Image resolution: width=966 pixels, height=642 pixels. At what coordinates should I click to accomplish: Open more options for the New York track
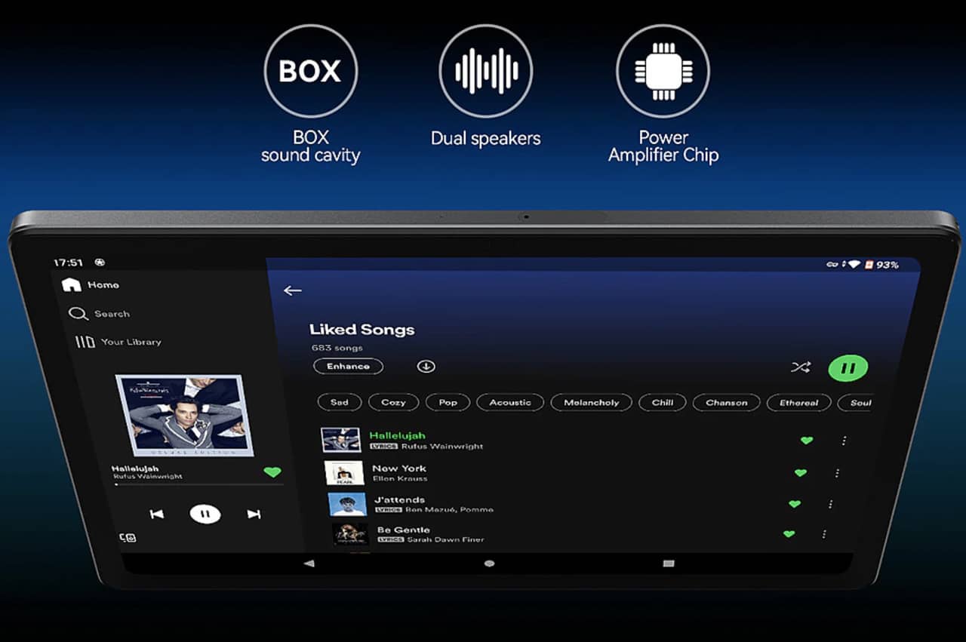(837, 473)
